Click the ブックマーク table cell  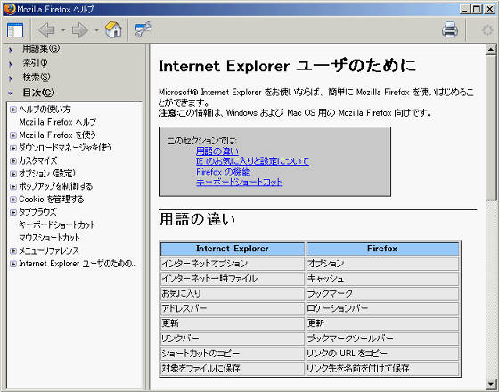[382, 294]
